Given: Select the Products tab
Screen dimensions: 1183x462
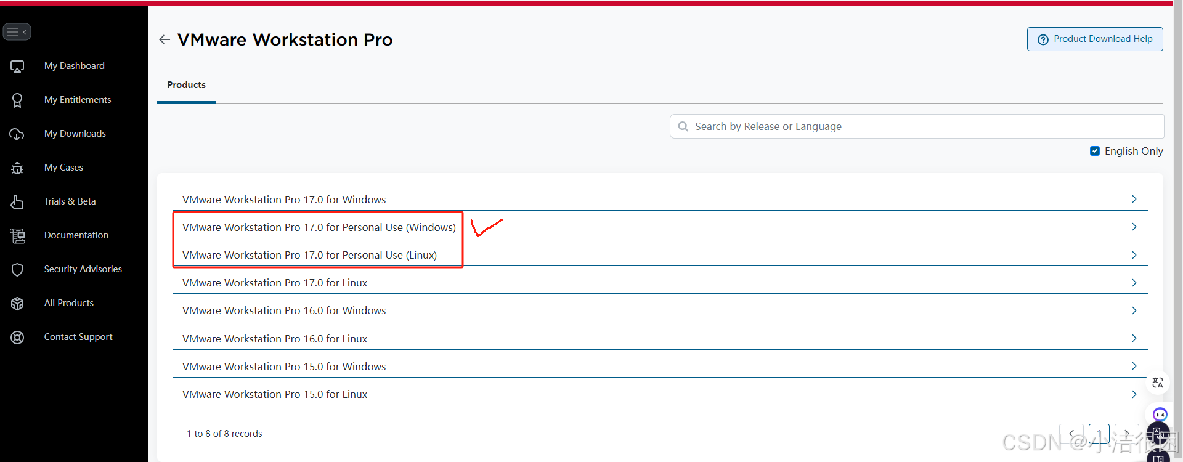Looking at the screenshot, I should point(186,85).
